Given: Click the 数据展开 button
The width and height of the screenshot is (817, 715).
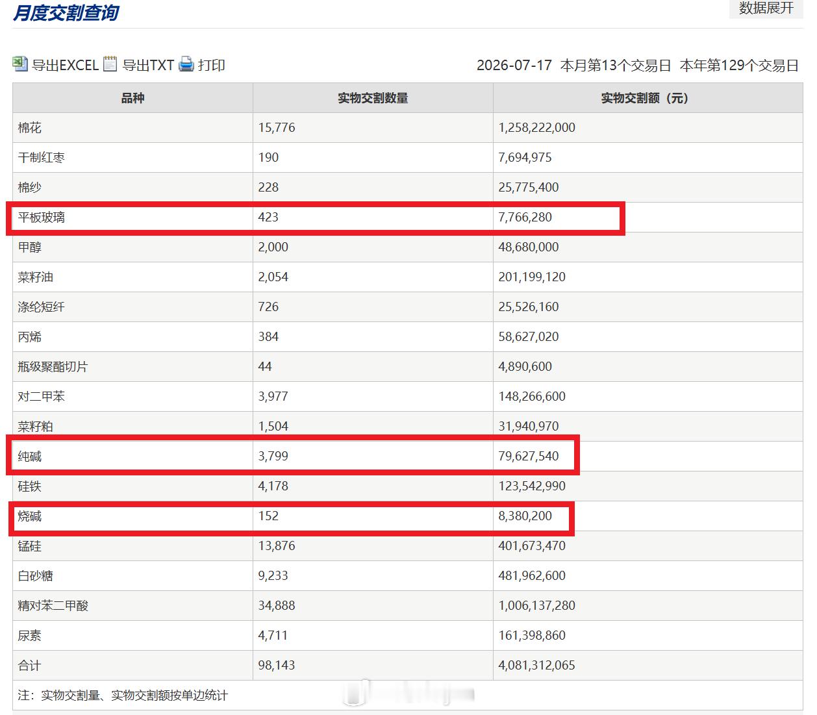Looking at the screenshot, I should [x=766, y=8].
